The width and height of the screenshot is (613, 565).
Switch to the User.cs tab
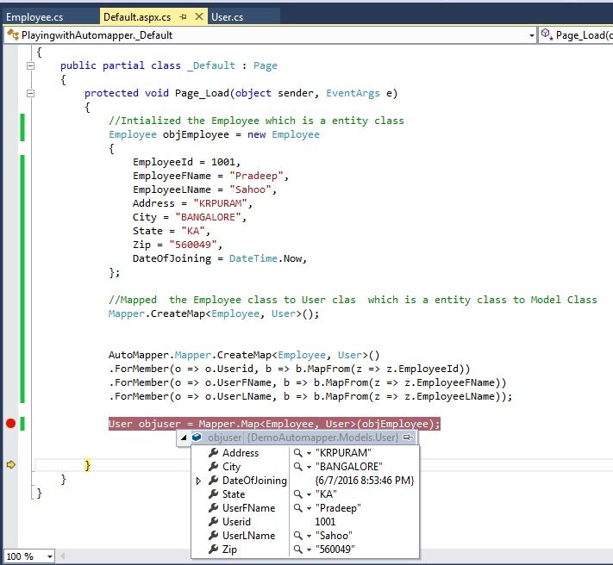pos(228,16)
